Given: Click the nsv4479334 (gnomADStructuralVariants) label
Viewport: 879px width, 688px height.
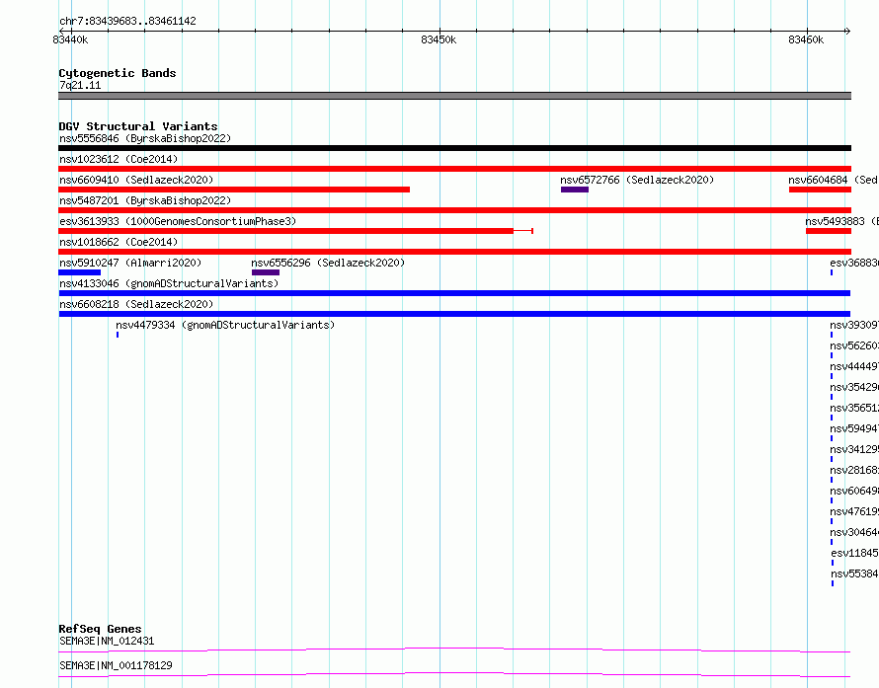Looking at the screenshot, I should 225,325.
